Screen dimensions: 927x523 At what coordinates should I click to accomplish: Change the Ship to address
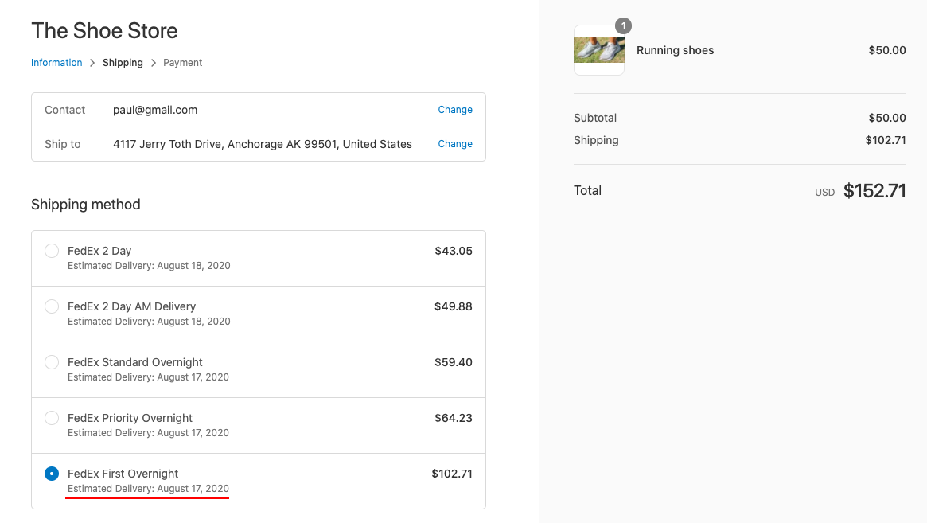pyautogui.click(x=454, y=144)
